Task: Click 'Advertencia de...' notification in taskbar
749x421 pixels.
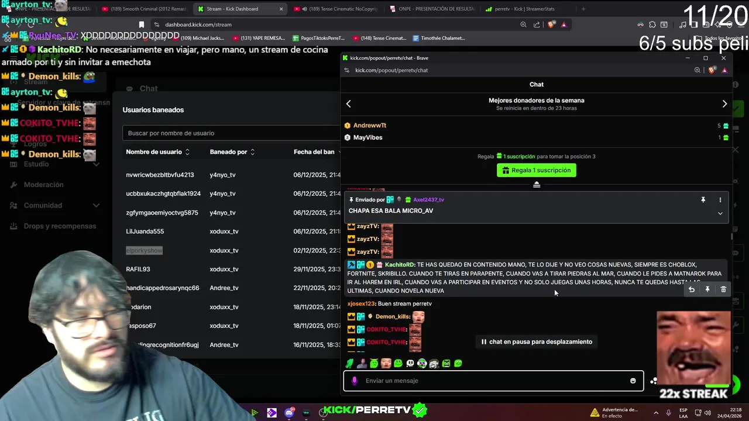Action: coord(615,413)
